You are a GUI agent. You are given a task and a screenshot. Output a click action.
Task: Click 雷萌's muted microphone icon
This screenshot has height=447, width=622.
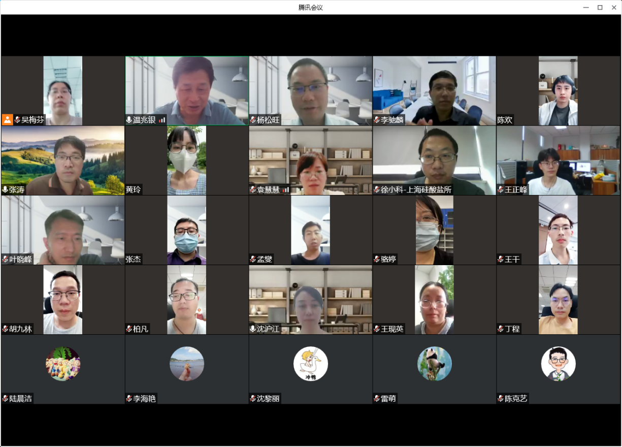377,399
